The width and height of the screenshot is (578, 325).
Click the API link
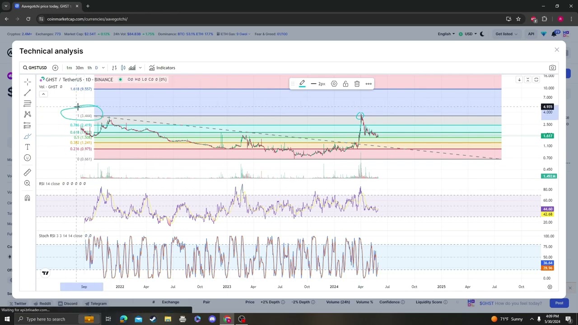pos(531,34)
